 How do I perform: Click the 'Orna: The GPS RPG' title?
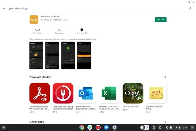click(131, 107)
